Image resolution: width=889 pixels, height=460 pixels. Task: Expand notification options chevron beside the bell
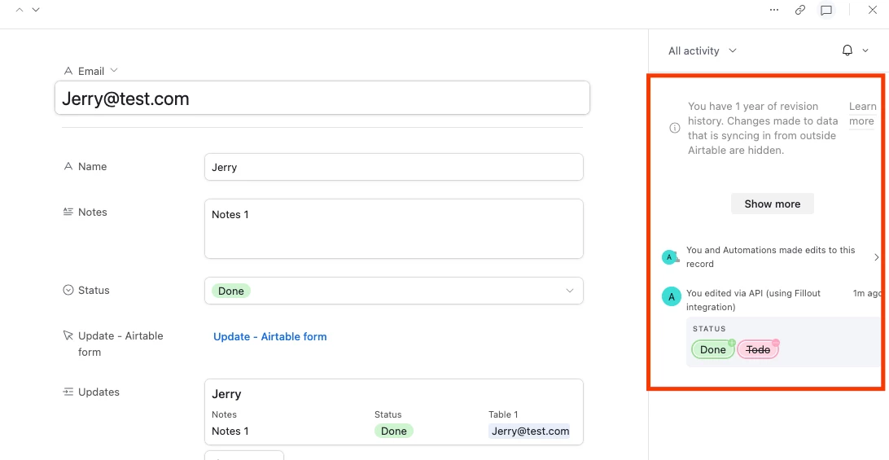[x=865, y=50]
